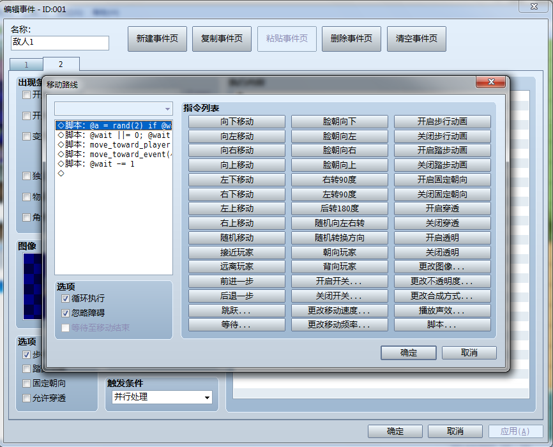Add 向左移动 command

[237, 136]
